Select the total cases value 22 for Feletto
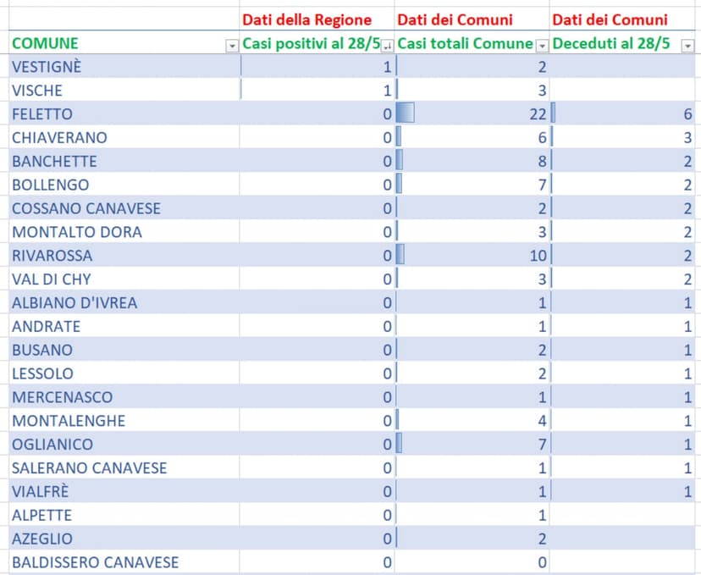Image resolution: width=701 pixels, height=575 pixels. coord(538,114)
